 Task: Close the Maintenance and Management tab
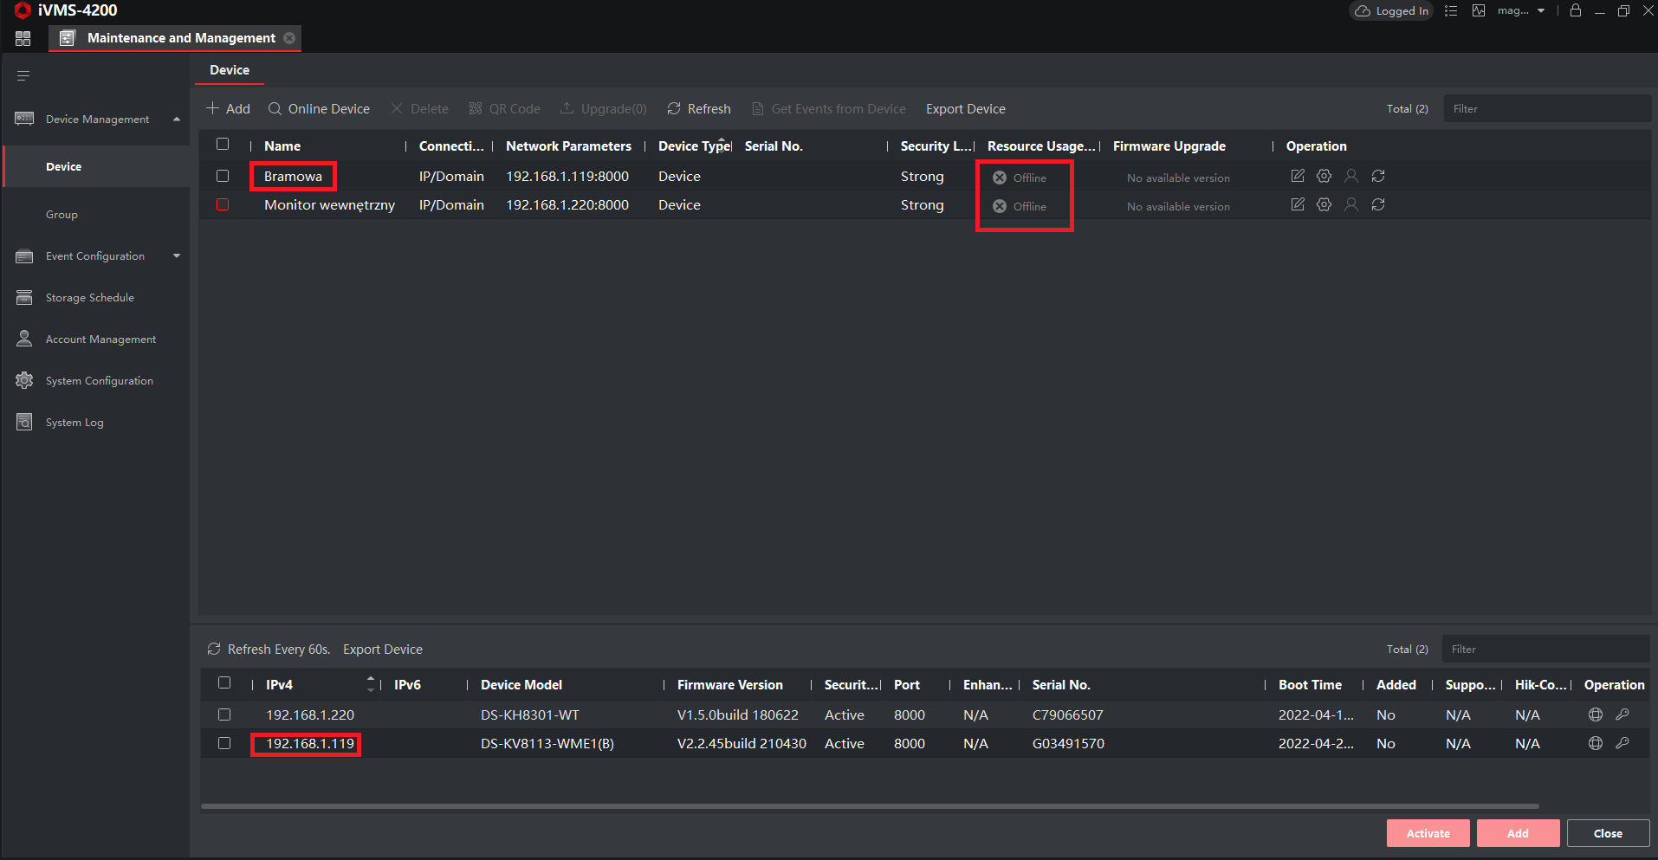coord(289,38)
